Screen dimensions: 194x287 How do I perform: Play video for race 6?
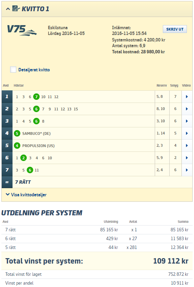187,158
